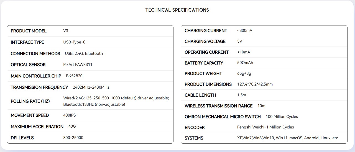Select the Bluetooth:133Hz non-adjustable text
The image size is (355, 152).
94,104
